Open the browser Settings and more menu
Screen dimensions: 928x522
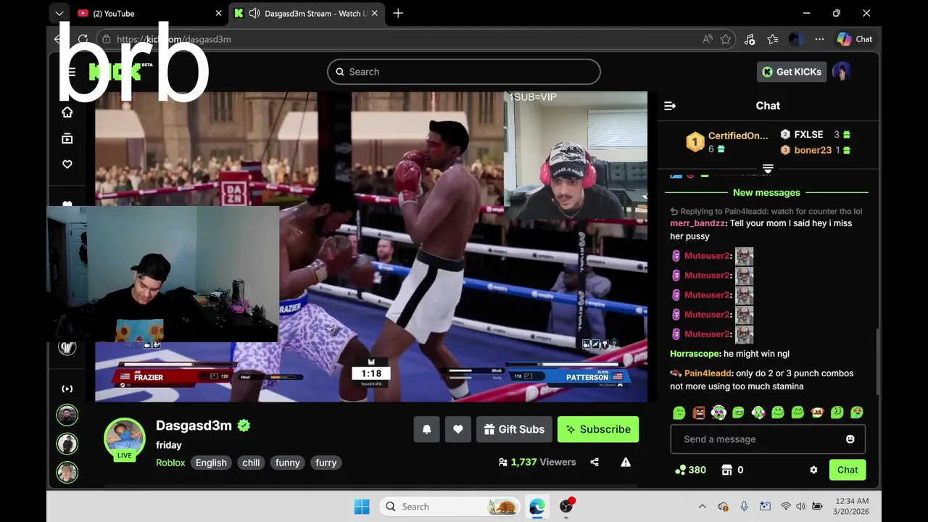819,39
